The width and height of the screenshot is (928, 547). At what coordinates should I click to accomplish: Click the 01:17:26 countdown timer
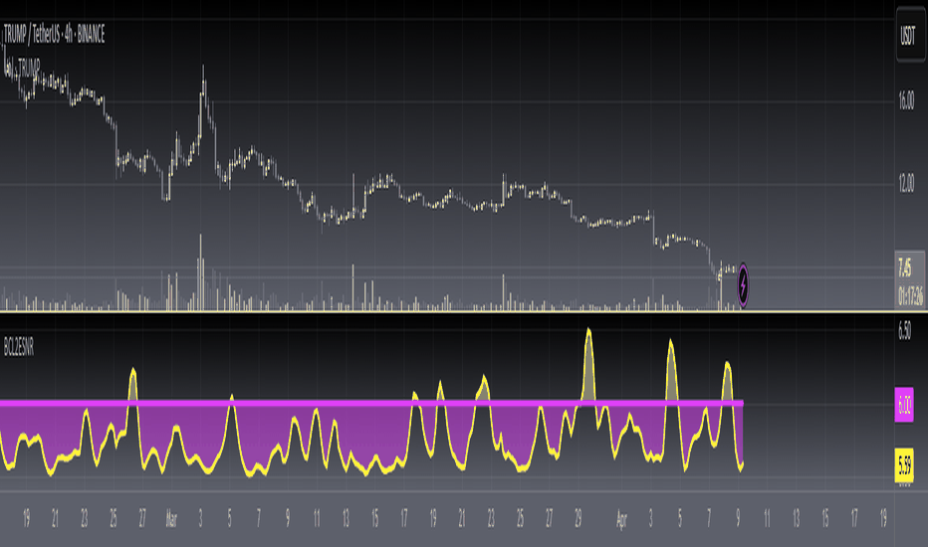(x=910, y=295)
